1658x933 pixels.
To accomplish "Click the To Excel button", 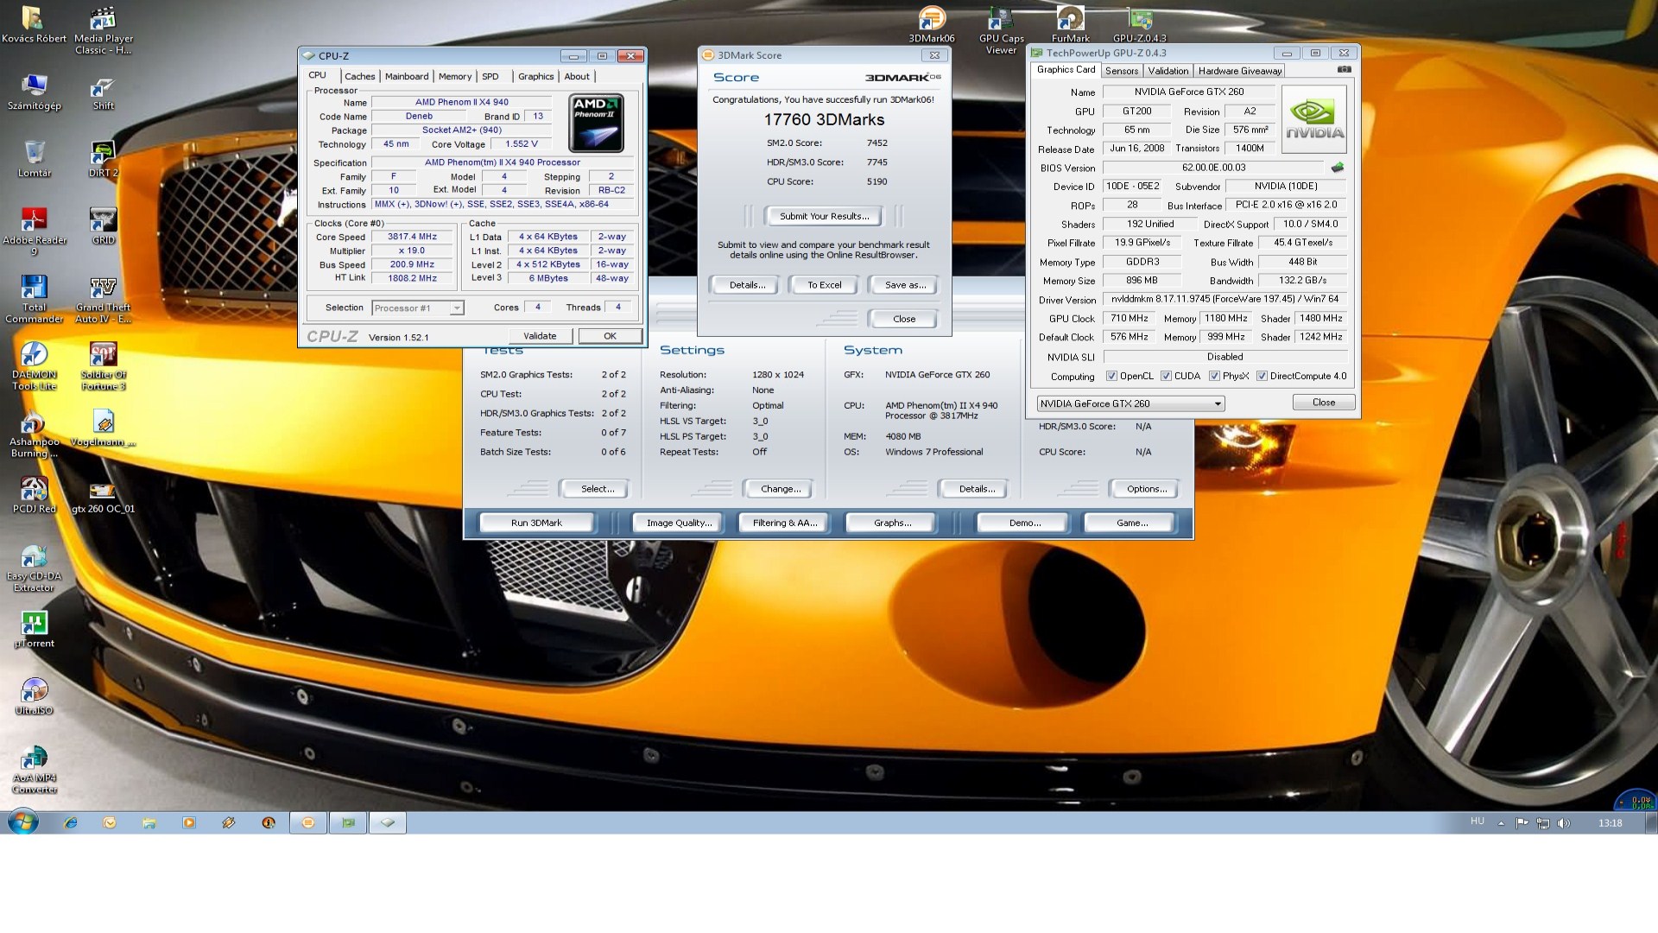I will point(824,285).
